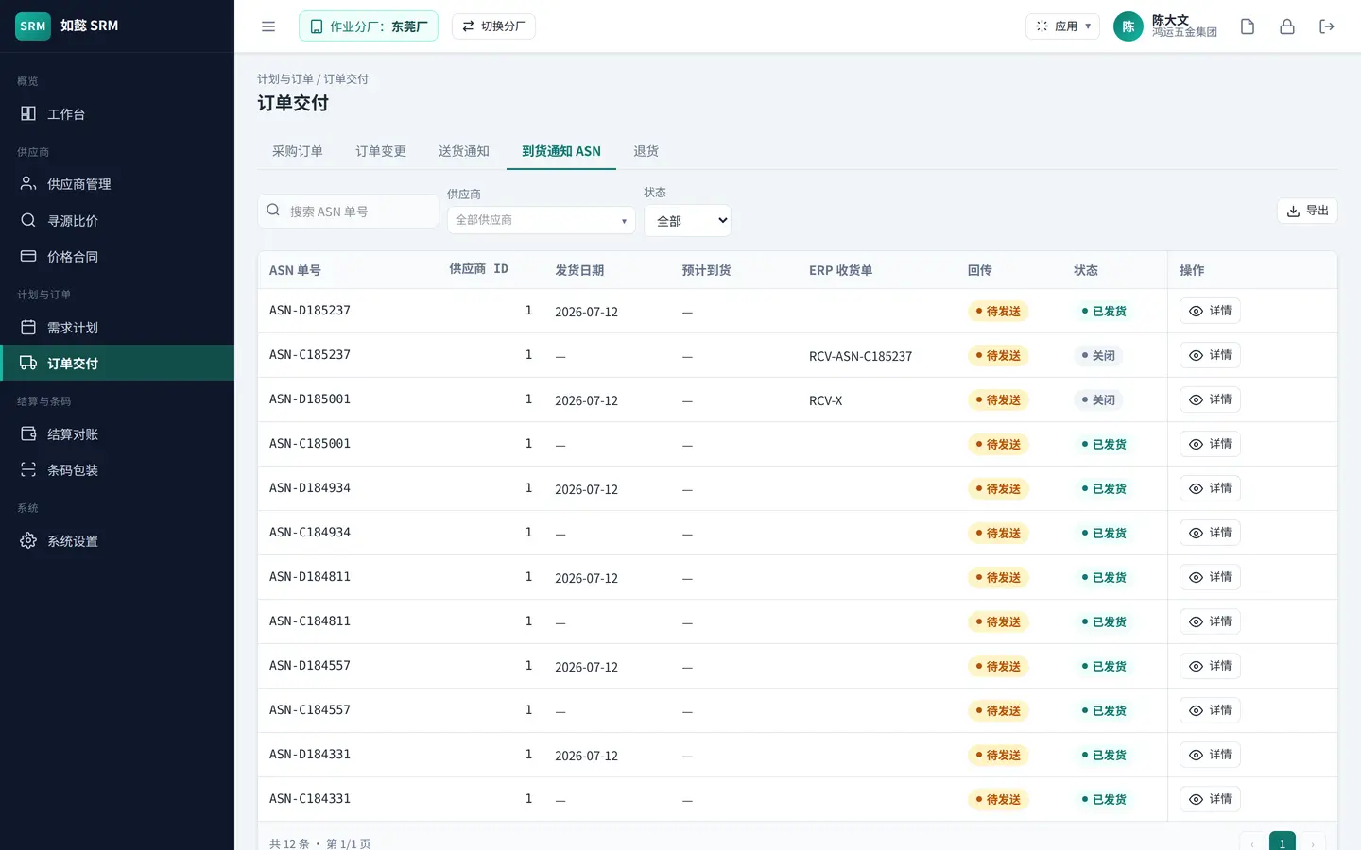View details for ASN-D185237
Screen dimensions: 1361x850
pyautogui.click(x=1210, y=311)
